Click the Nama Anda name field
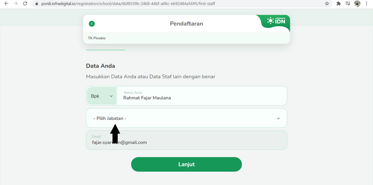 [x=201, y=96]
